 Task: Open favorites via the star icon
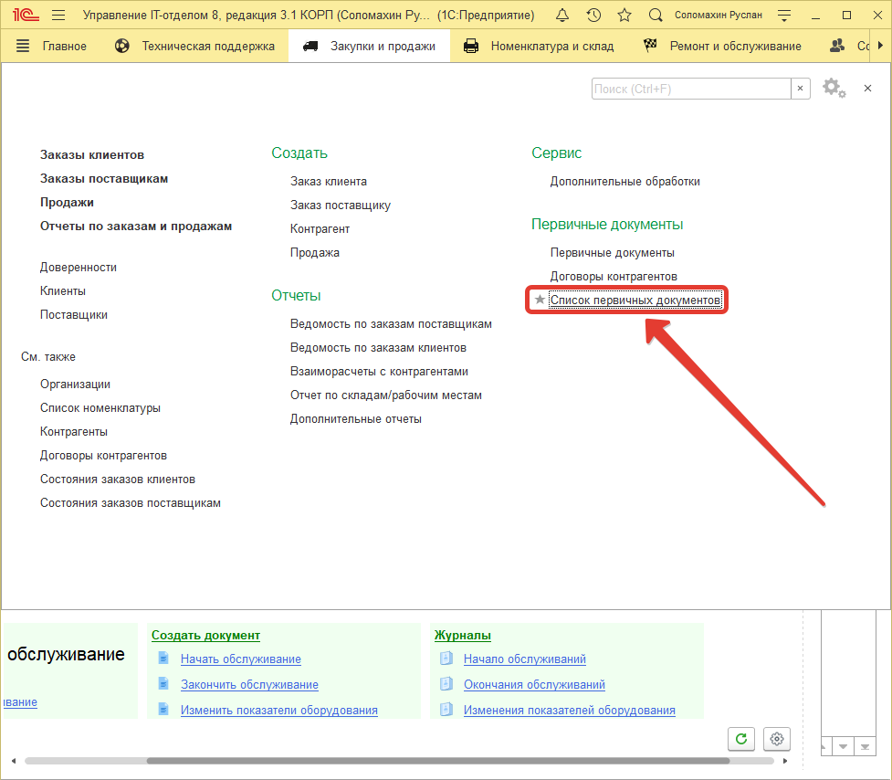click(x=624, y=15)
